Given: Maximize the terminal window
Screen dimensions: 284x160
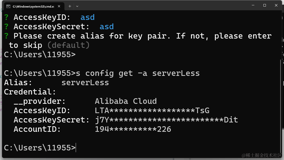Looking at the screenshot, I should 264,5.
